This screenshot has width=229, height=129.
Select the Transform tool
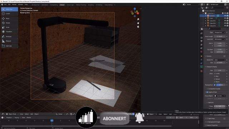[10, 32]
